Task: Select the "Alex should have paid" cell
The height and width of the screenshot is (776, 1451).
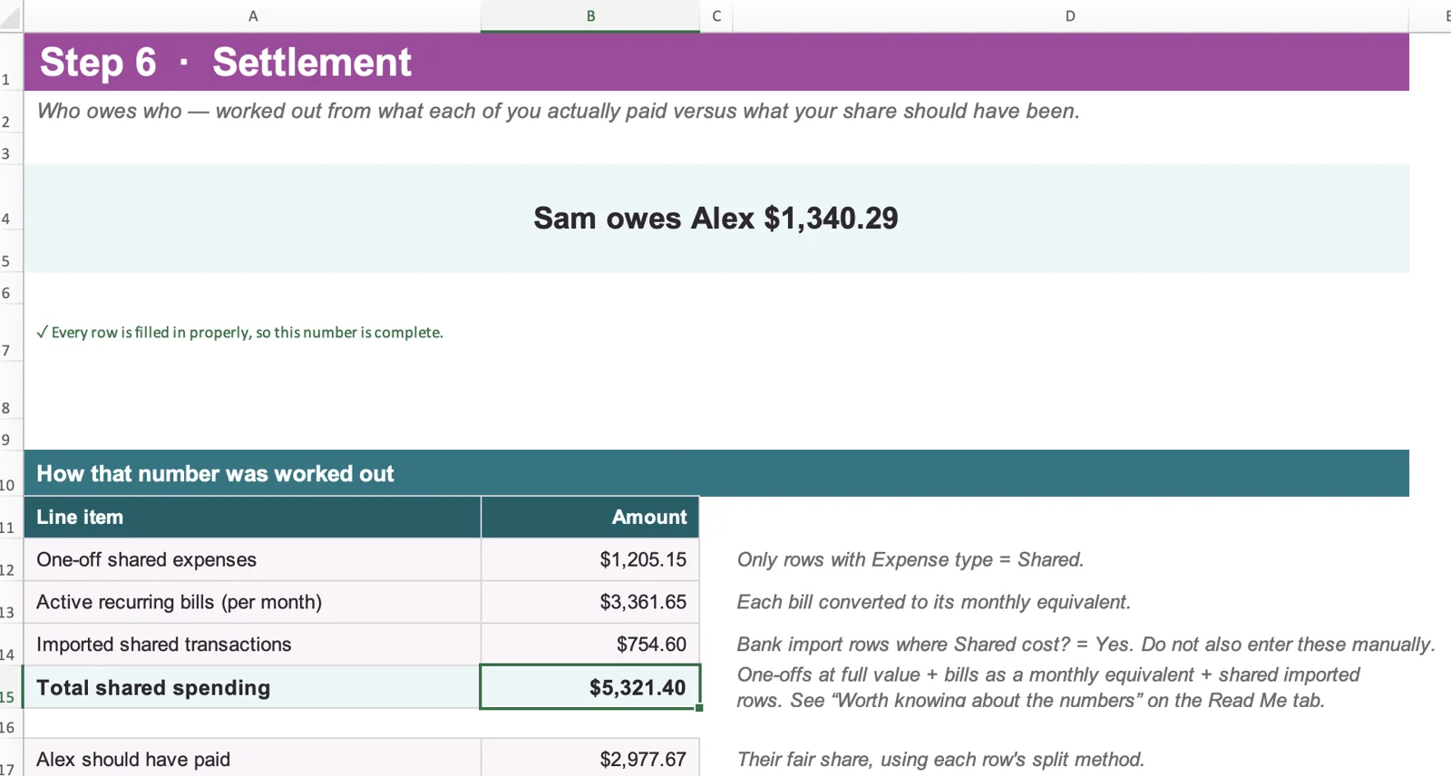Action: [252, 759]
